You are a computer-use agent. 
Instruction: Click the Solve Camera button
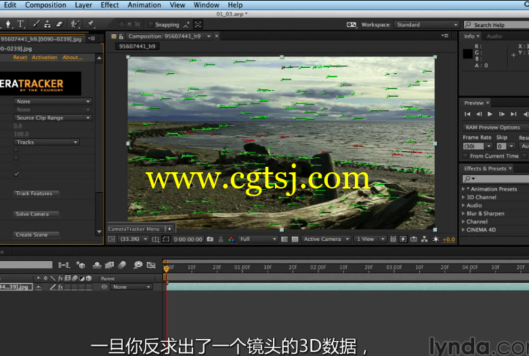pyautogui.click(x=37, y=214)
